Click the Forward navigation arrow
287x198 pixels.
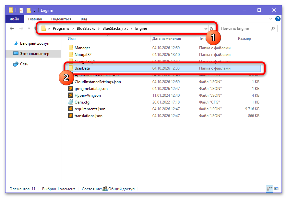(21, 28)
